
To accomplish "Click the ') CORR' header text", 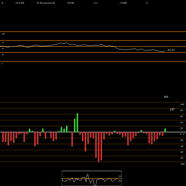I will 123,3.
